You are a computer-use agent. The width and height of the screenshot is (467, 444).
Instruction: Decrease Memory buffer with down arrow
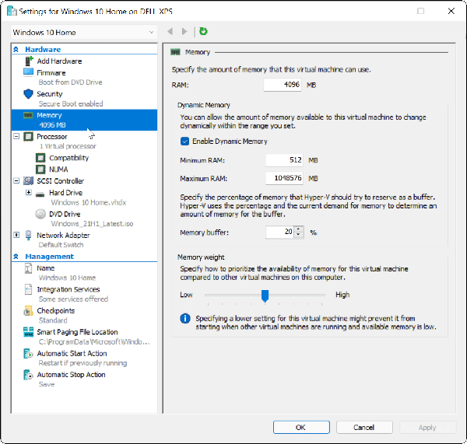298,235
